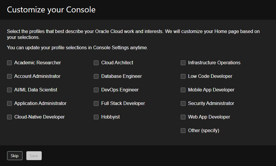Image resolution: width=276 pixels, height=166 pixels.
Task: Check the DevOps Engineer profile
Action: [x=96, y=90]
